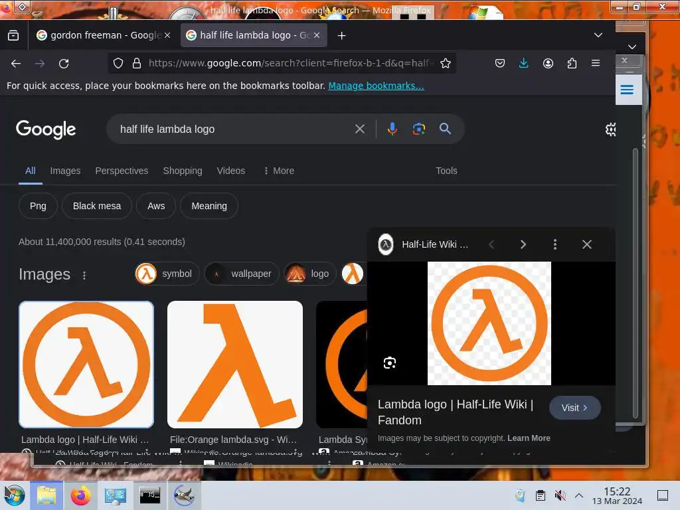Open the tracking protection shield icon

[118, 63]
